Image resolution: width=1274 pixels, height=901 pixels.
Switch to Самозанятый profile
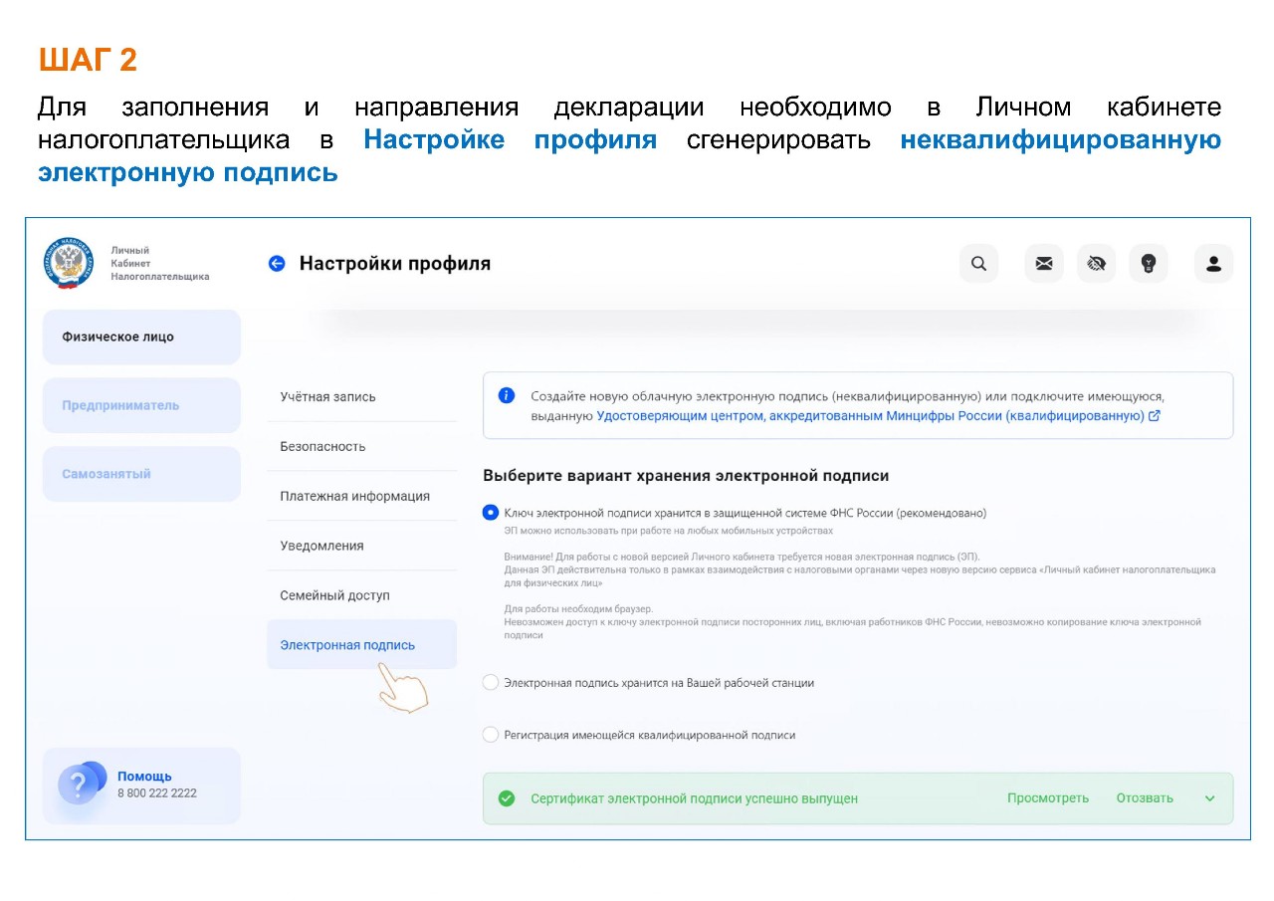coord(106,474)
